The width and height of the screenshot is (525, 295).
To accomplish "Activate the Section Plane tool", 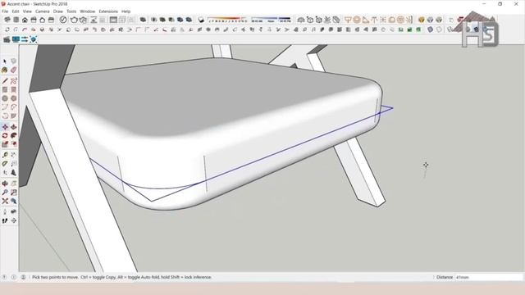I will pos(13,220).
